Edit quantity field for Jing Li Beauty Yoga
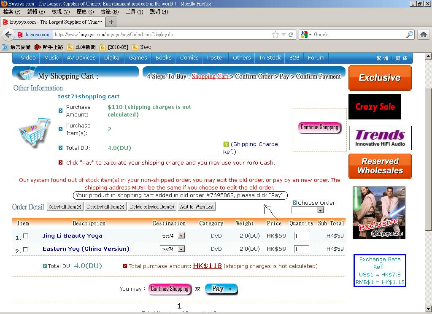The height and width of the screenshot is (314, 432). [301, 235]
